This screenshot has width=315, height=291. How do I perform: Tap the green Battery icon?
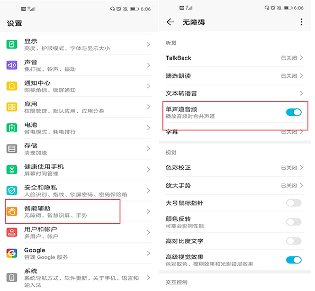(12, 128)
